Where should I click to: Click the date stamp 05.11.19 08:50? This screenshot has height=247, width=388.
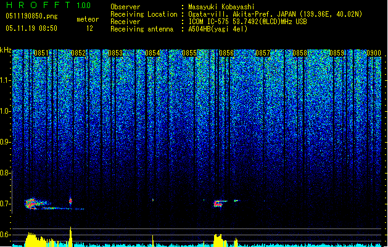(x=31, y=28)
